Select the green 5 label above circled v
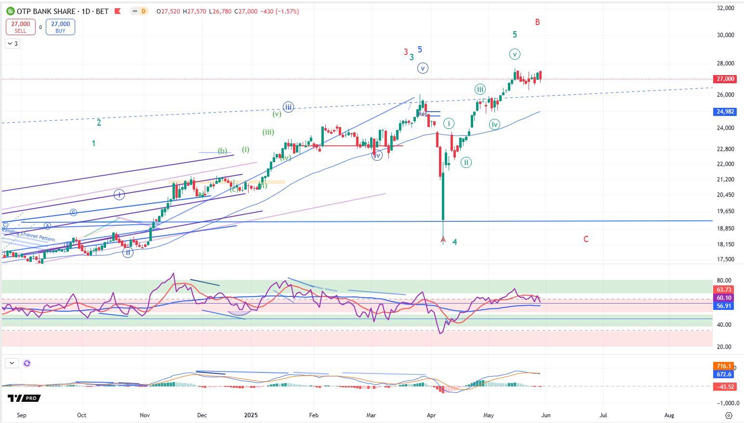Image resolution: width=744 pixels, height=423 pixels. coord(515,35)
